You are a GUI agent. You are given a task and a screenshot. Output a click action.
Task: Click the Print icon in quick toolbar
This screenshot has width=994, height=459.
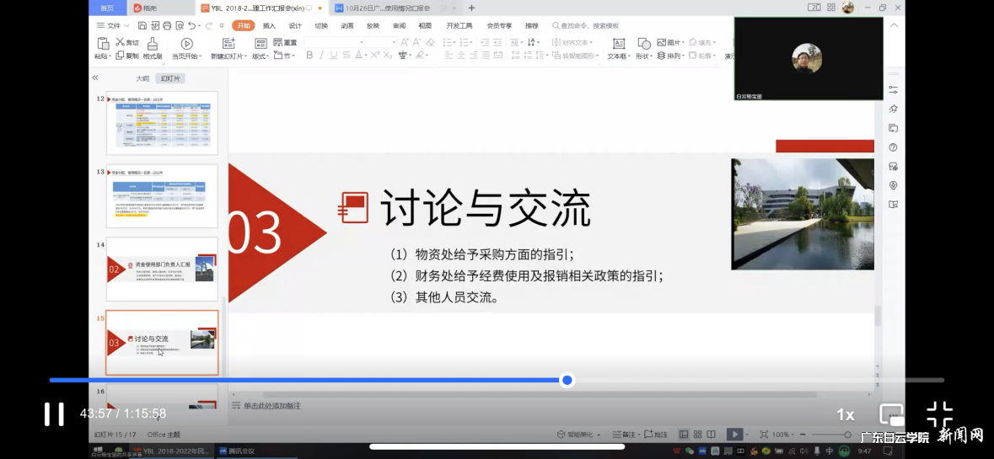pyautogui.click(x=167, y=26)
